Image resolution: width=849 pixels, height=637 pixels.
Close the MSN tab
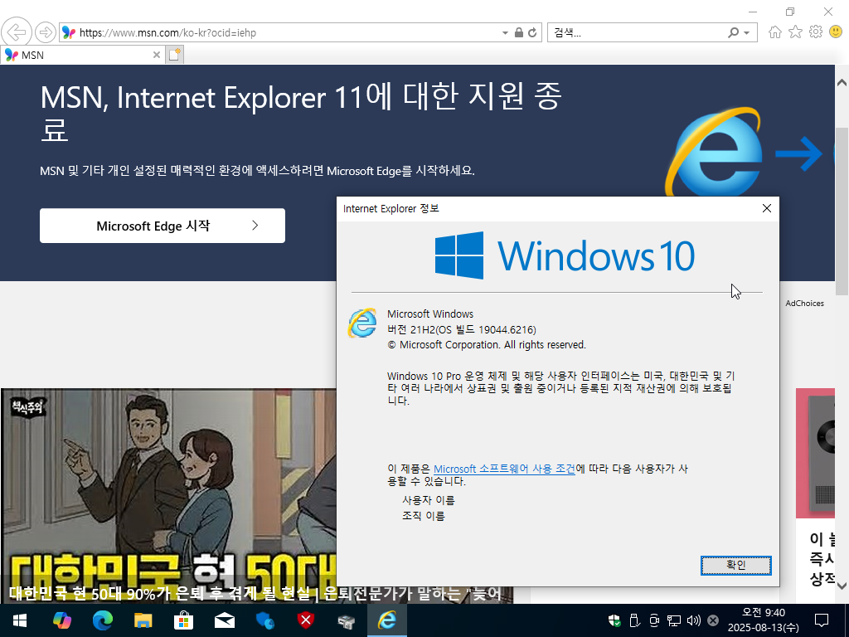(156, 55)
